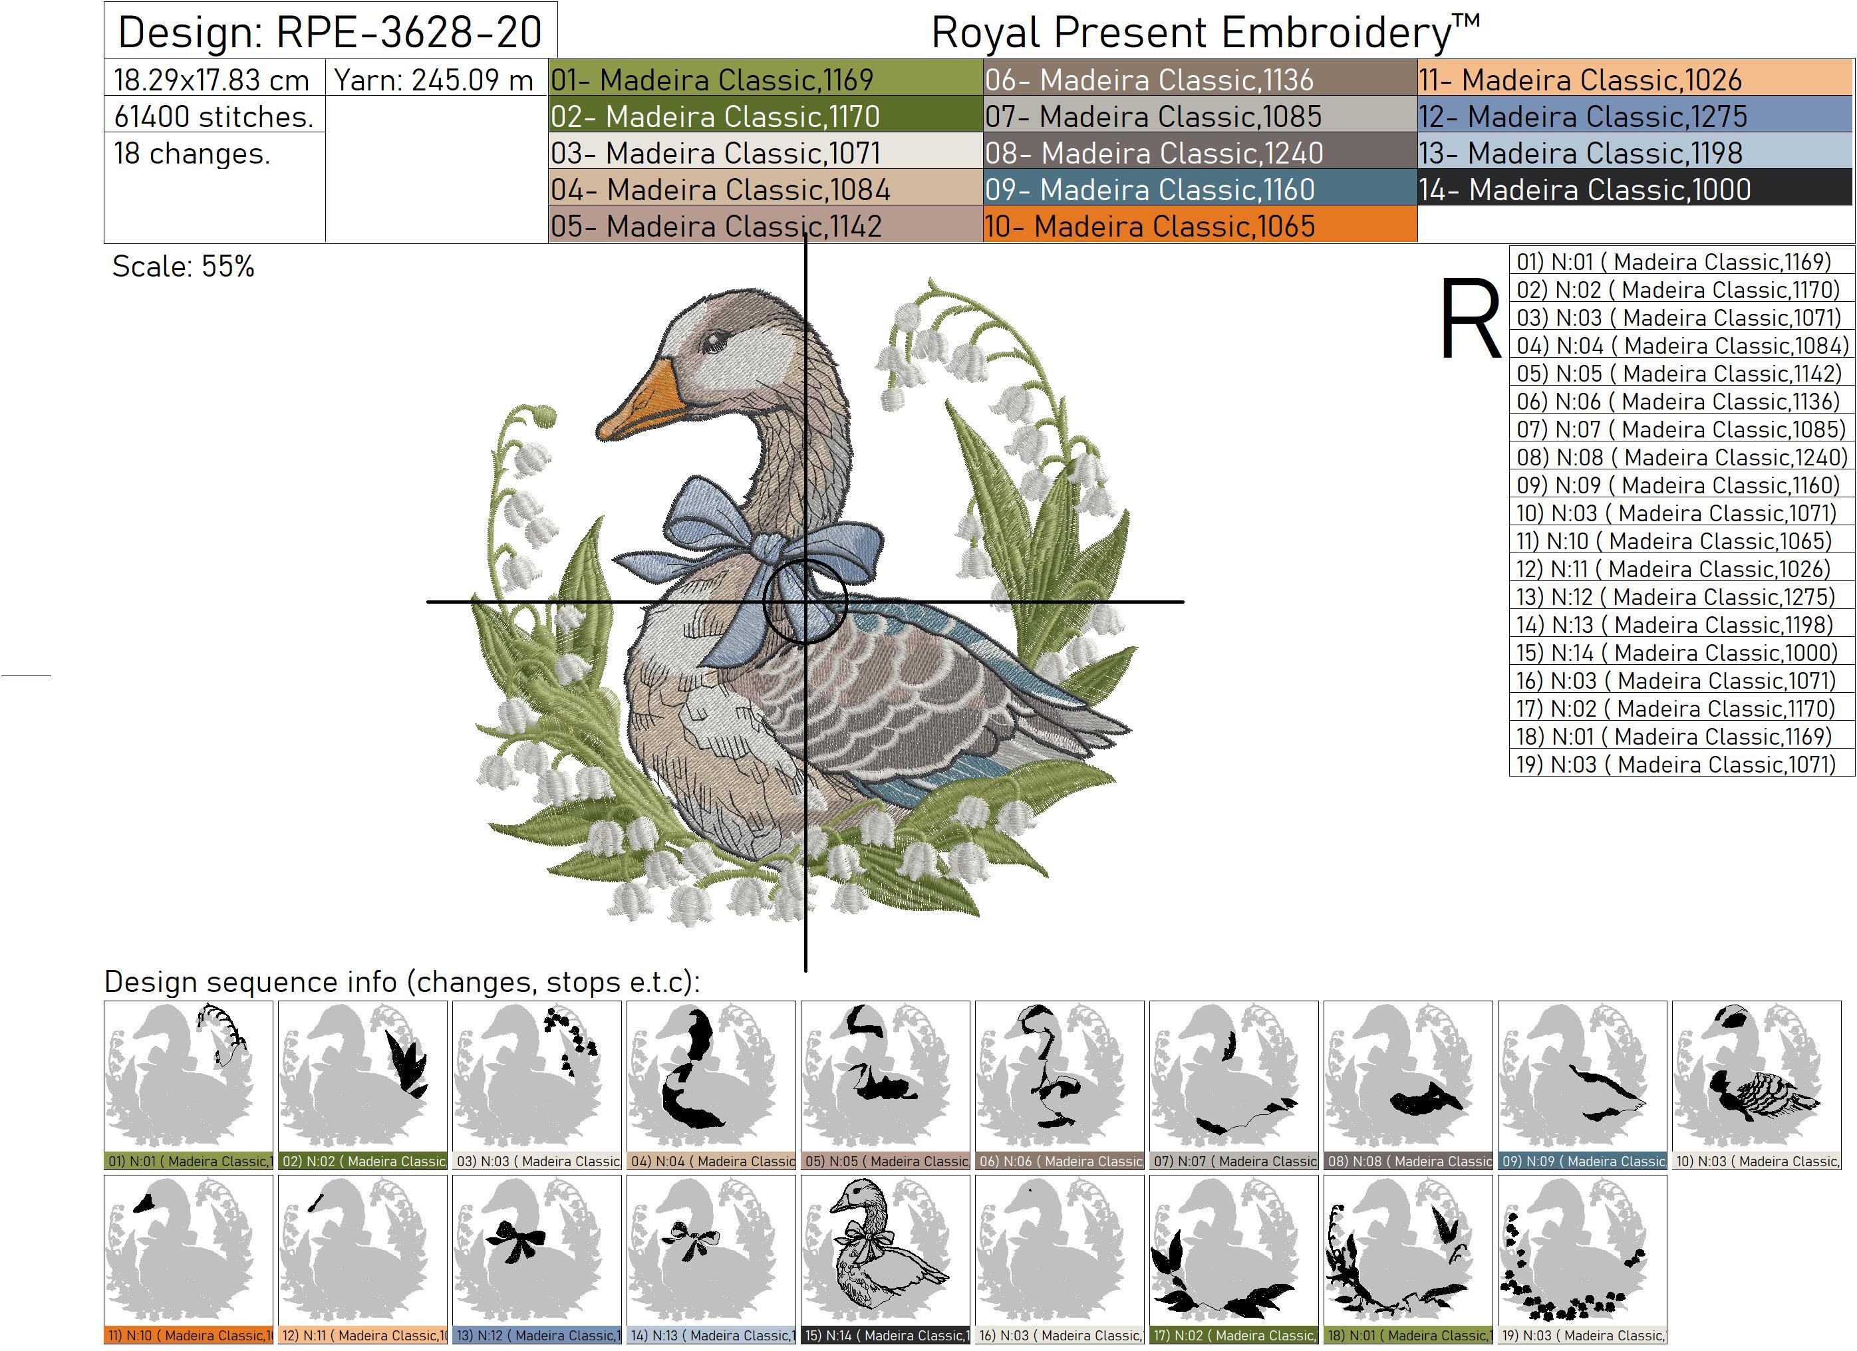
Task: Select sequence thumbnail 09) N:09
Action: (1583, 1085)
